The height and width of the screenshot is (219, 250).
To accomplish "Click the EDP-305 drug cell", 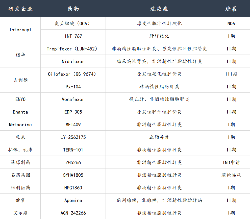I will pos(73,111).
